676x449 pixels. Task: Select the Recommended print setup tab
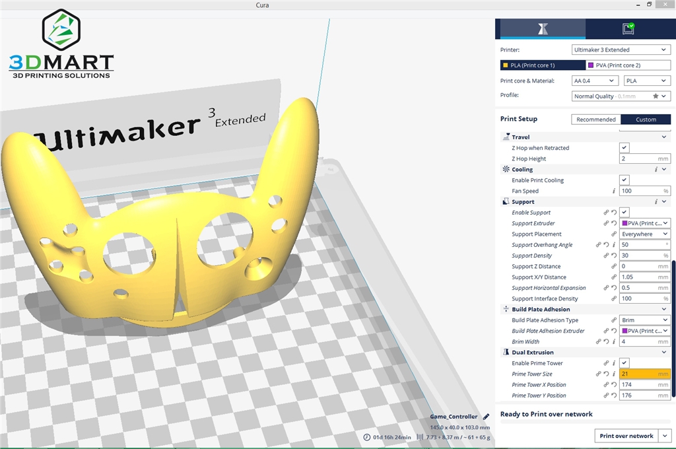(595, 120)
